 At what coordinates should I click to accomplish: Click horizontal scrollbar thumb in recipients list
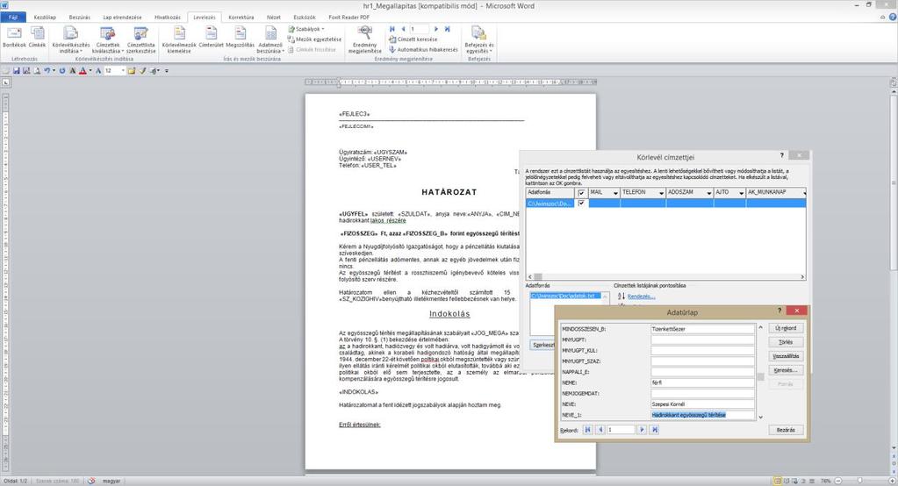click(x=538, y=276)
